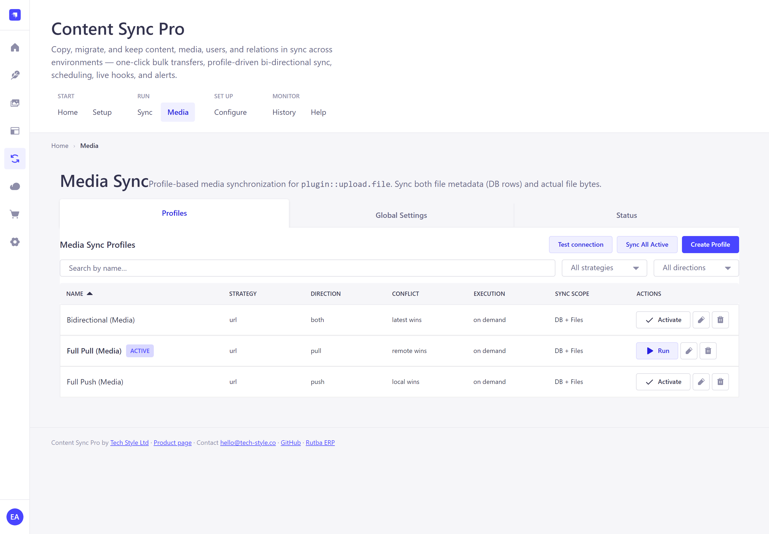The width and height of the screenshot is (769, 534).
Task: Switch to the Status tab
Action: 626,215
